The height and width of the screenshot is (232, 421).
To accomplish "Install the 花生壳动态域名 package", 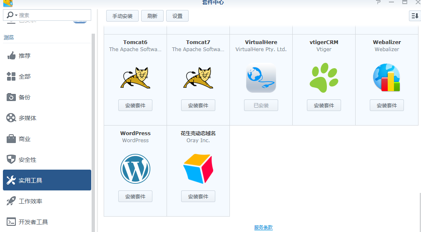I will 198,196.
